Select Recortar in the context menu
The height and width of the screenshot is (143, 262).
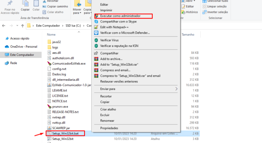[x=106, y=96]
